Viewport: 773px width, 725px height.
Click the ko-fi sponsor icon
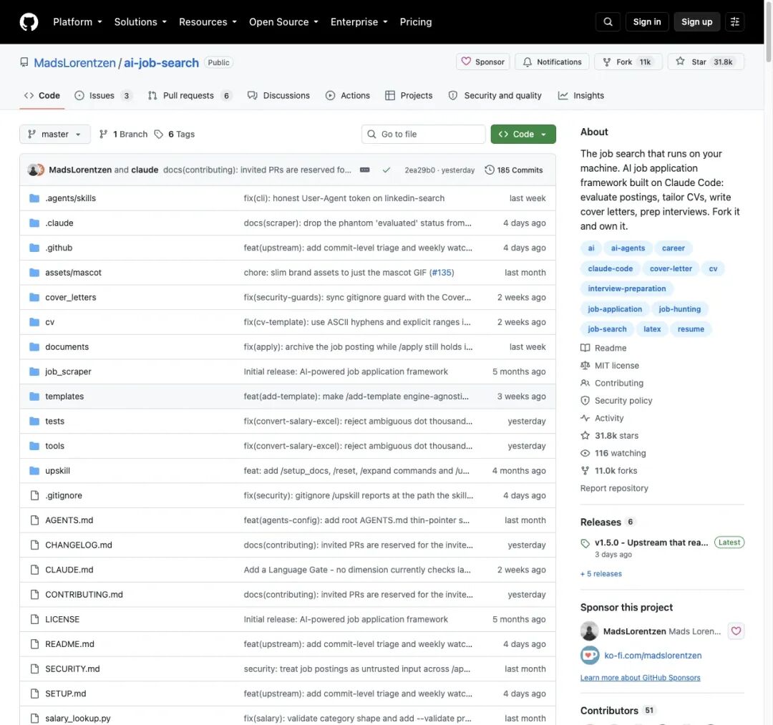tap(590, 656)
